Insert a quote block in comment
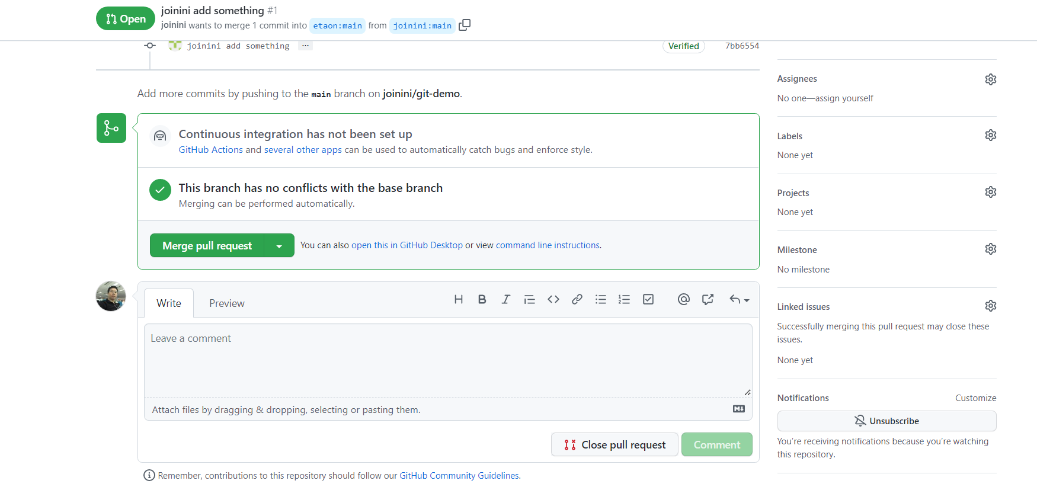 530,300
